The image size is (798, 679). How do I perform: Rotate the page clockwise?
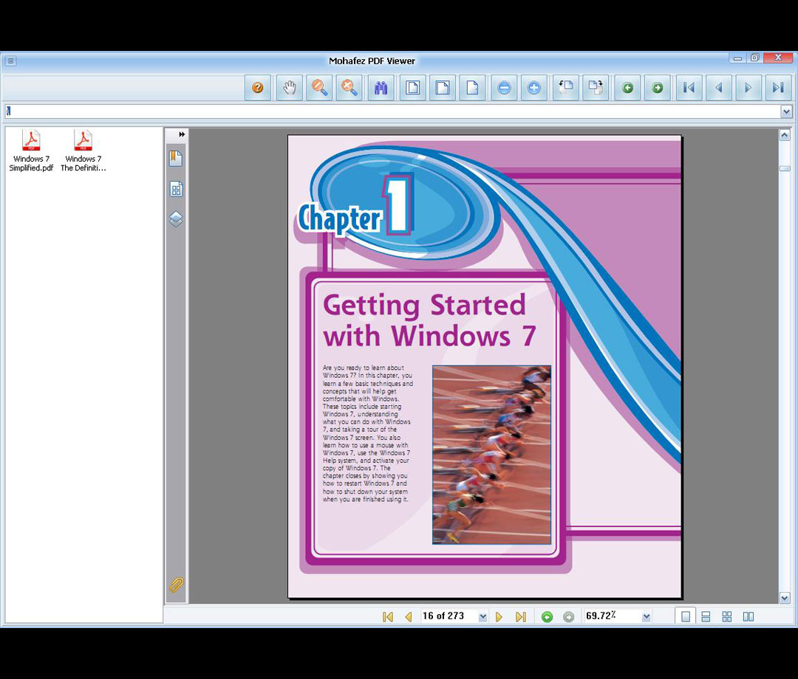596,89
